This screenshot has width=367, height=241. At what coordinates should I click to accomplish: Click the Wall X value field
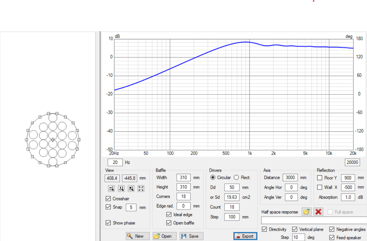[x=348, y=187]
